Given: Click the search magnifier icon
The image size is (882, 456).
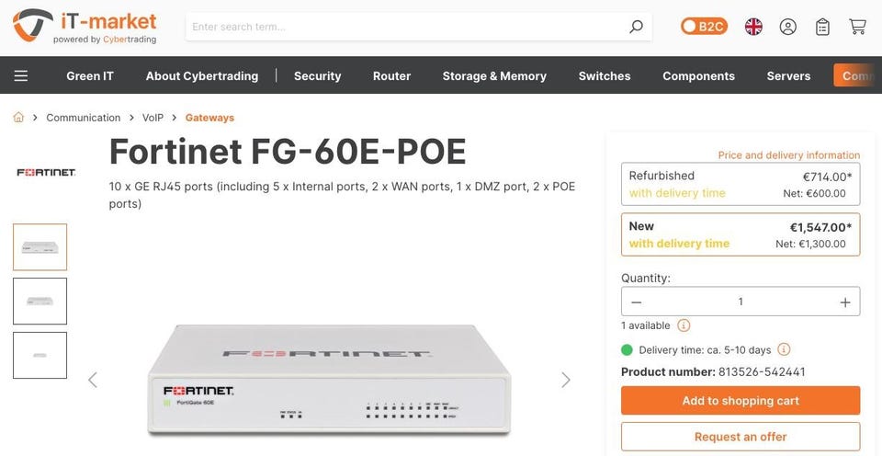Looking at the screenshot, I should 636,27.
